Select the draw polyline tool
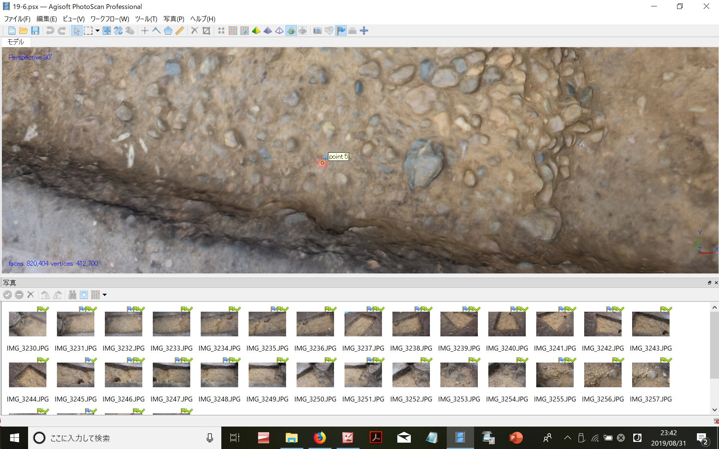Image resolution: width=719 pixels, height=449 pixels. (x=157, y=31)
